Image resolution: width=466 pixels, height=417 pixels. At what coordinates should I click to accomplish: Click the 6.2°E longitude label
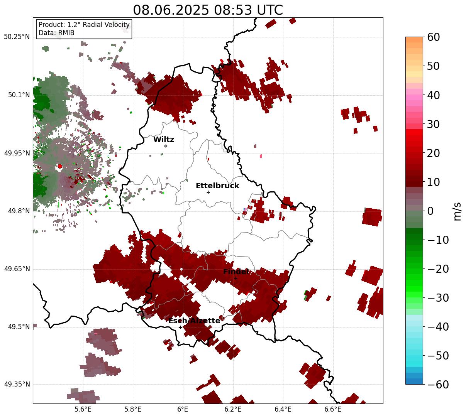coord(233,410)
